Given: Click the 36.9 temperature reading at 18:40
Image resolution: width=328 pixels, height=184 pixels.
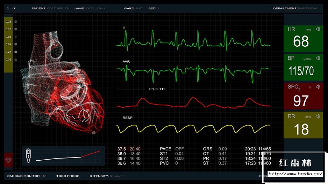Looking at the screenshot, I should (x=129, y=154).
